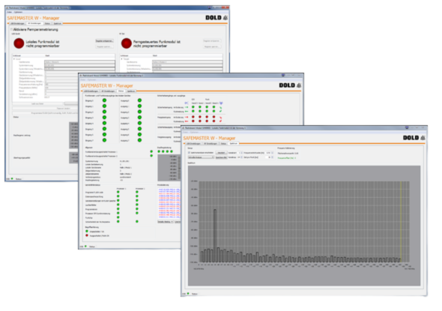Select USB Einstellungen tab in front Spektrum window
This screenshot has height=311, width=442.
193,144
